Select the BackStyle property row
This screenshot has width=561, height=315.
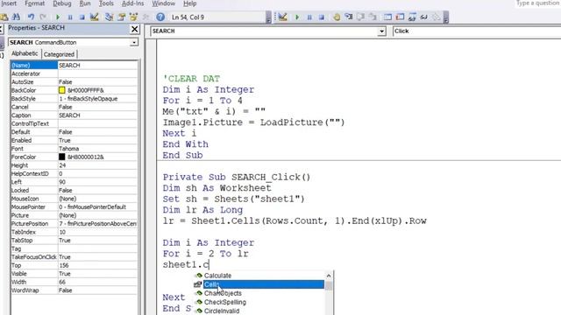pyautogui.click(x=74, y=99)
